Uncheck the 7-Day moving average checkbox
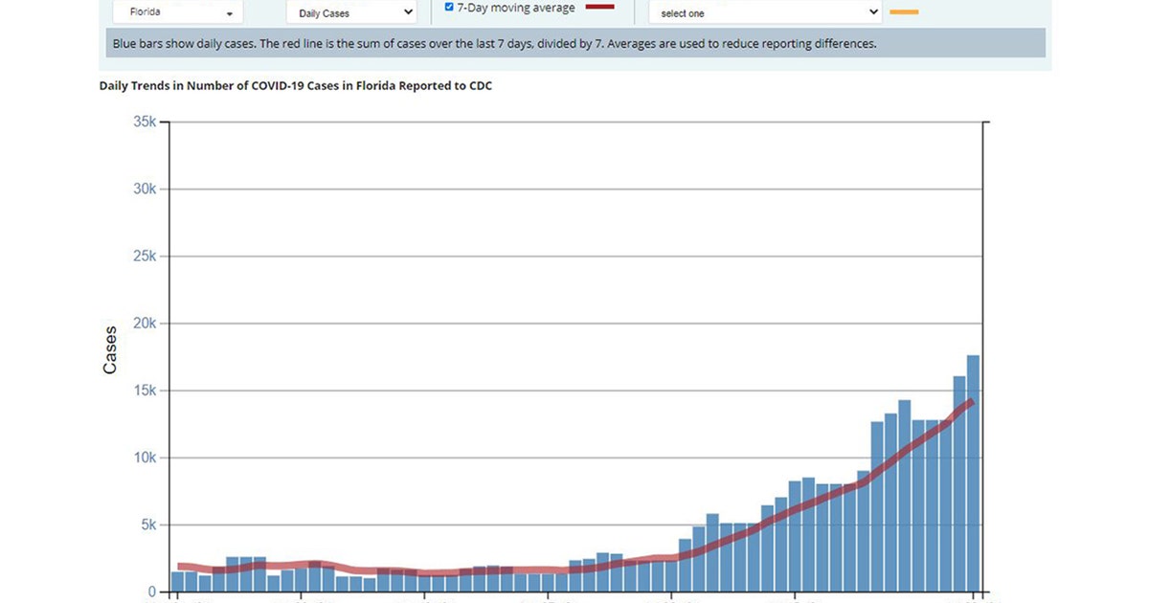 pos(449,8)
